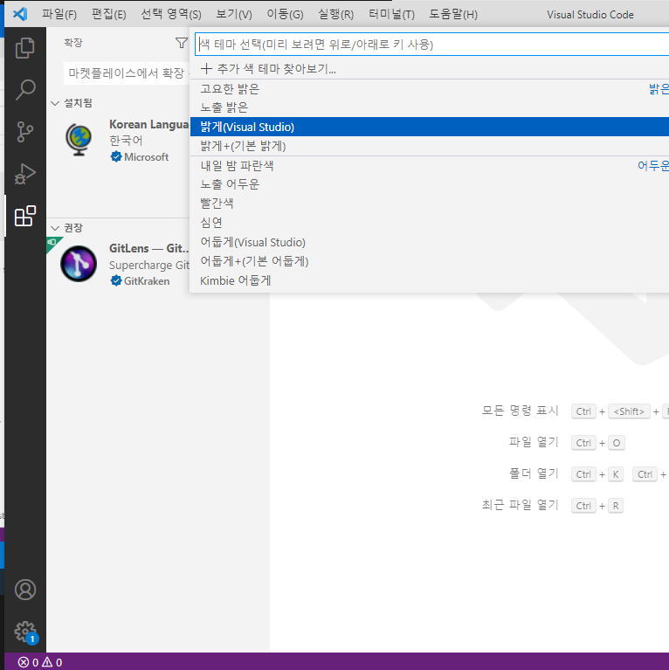Open the 선택 영역(S) menu
The image size is (669, 670).
pos(171,15)
